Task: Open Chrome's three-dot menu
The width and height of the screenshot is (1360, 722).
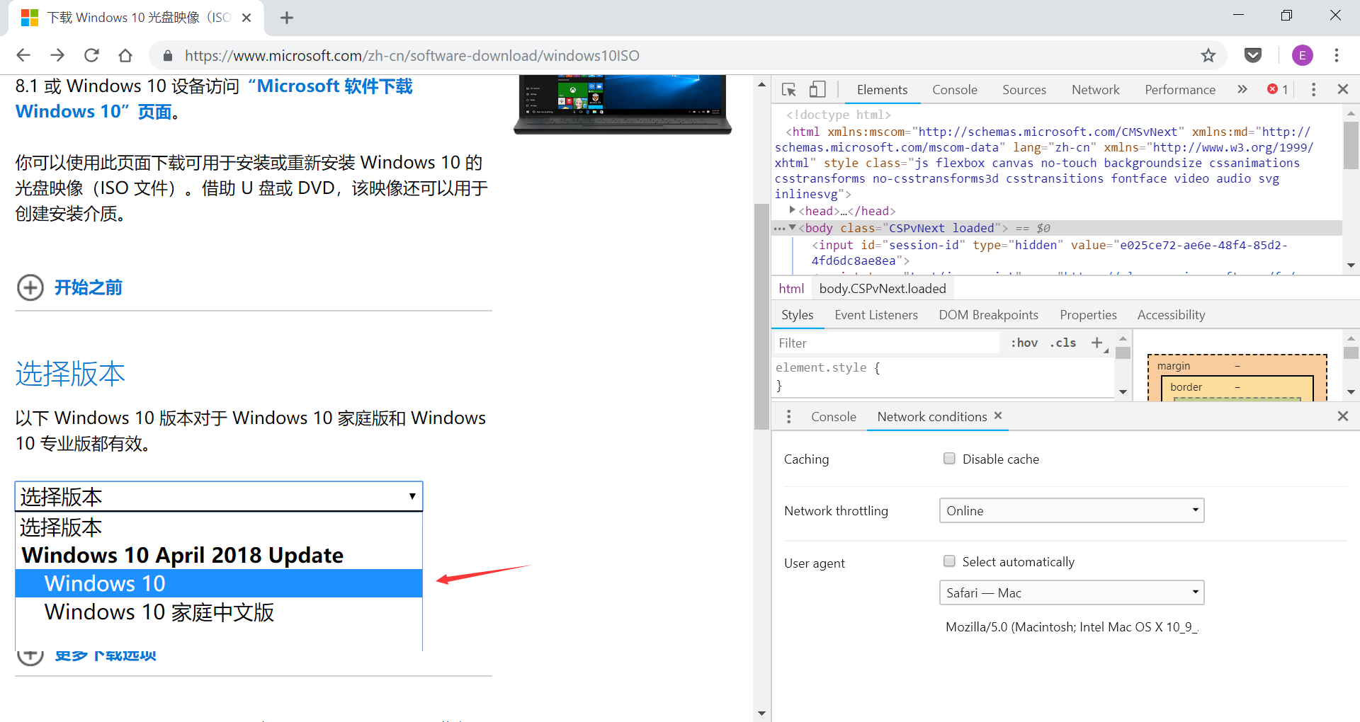Action: point(1336,55)
